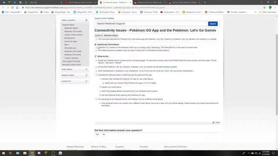Click the Wii & Wii mini sidebar link
This screenshot has height=156, width=278.
click(70, 48)
